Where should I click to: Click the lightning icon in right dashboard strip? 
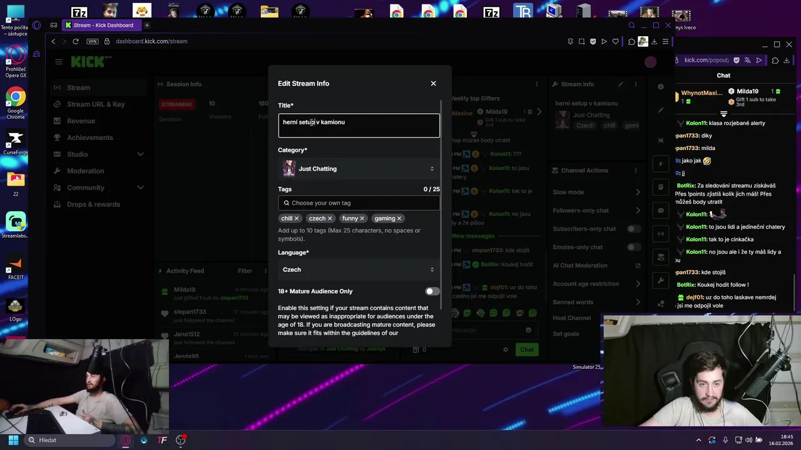[x=661, y=164]
